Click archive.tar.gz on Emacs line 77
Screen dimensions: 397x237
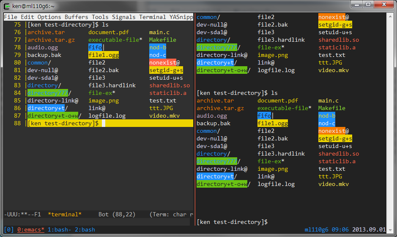[51, 40]
